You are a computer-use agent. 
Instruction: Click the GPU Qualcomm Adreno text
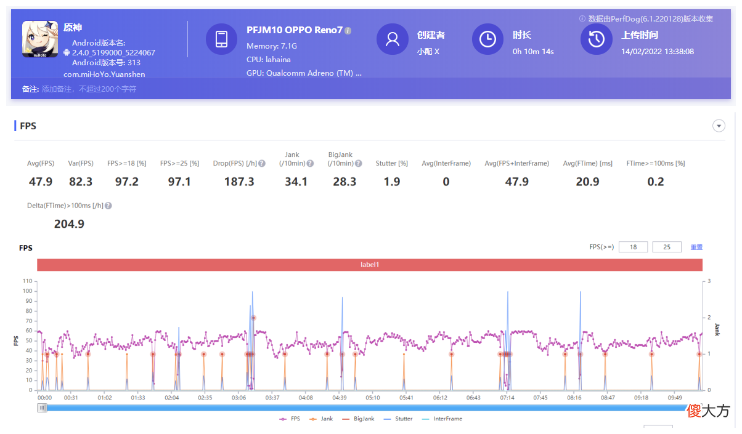click(x=304, y=73)
